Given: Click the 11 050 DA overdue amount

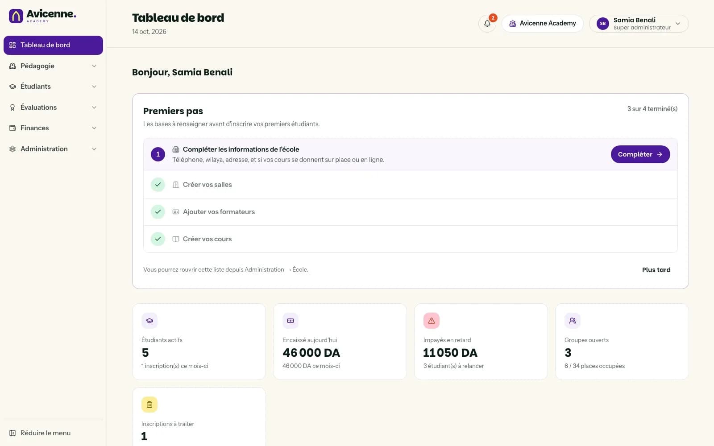Looking at the screenshot, I should coord(450,353).
